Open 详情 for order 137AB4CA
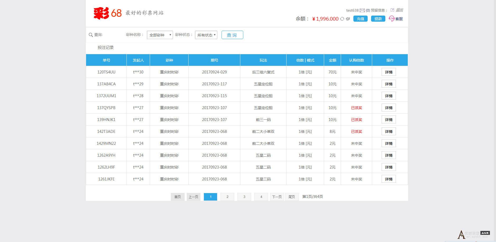Screen dimensions: 496x242 click(389, 84)
